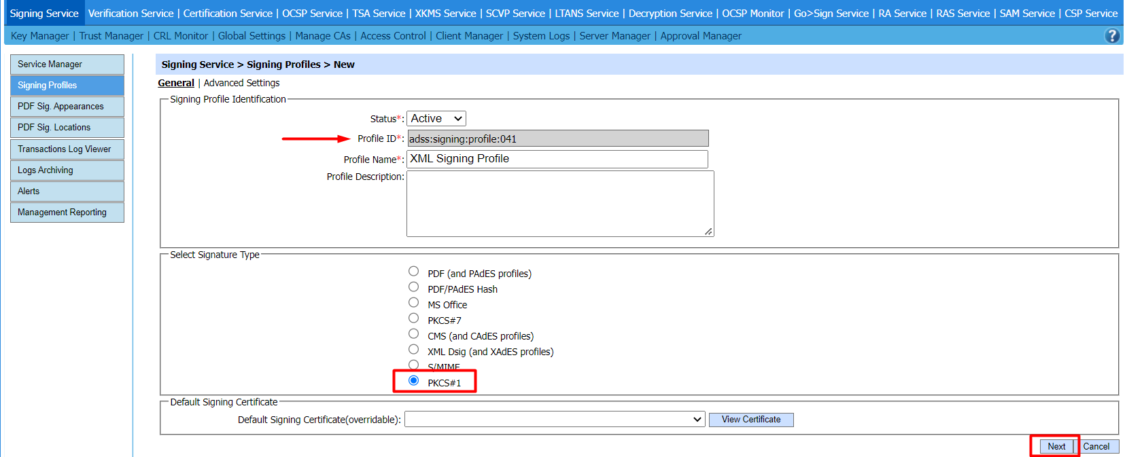Click the Next button
Image resolution: width=1127 pixels, height=457 pixels.
[x=1056, y=446]
